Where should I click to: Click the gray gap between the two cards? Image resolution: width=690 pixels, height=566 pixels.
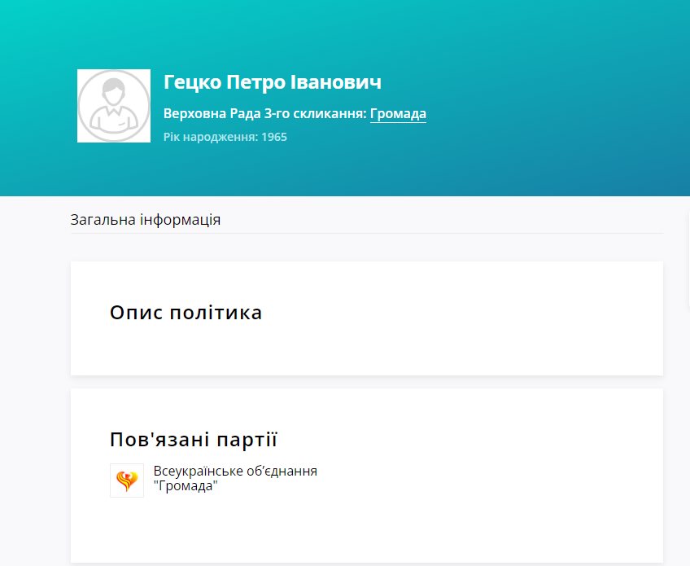click(x=366, y=382)
